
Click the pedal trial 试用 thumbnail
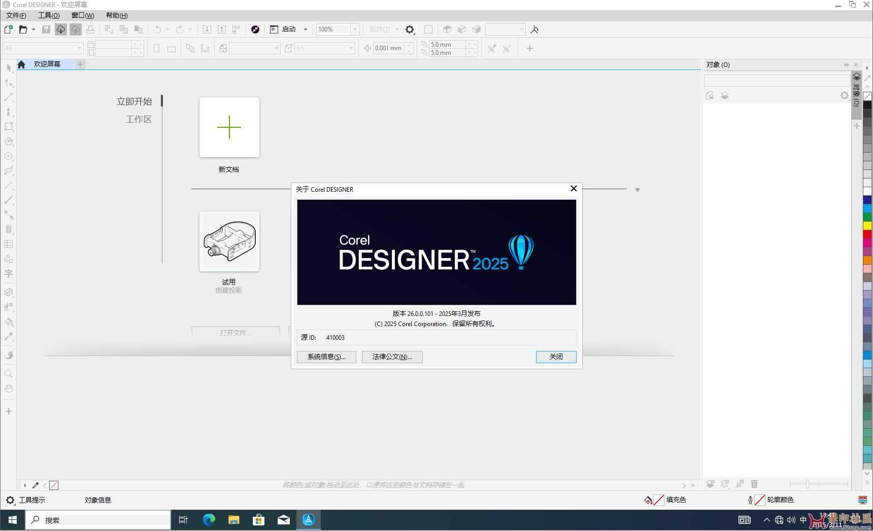[229, 241]
